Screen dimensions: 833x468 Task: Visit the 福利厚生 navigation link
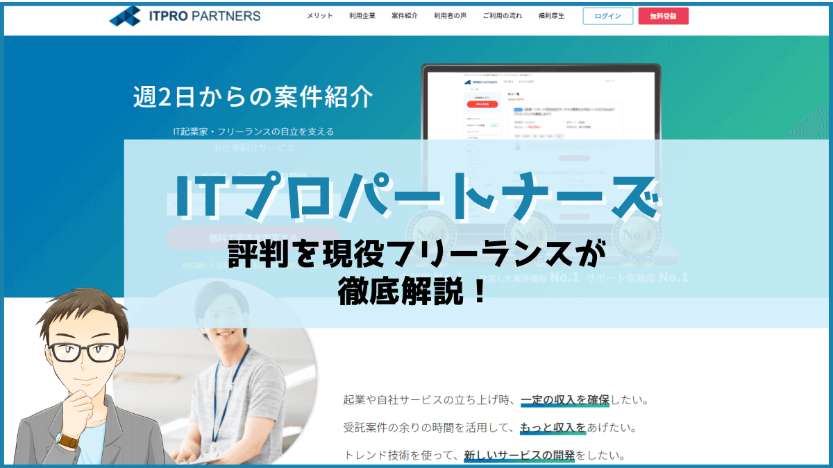tap(551, 16)
